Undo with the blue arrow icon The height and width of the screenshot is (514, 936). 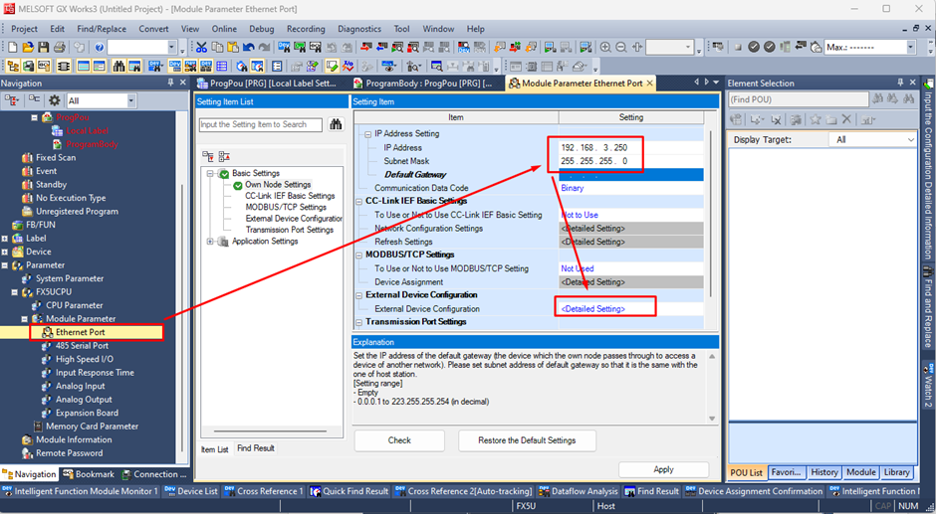click(x=248, y=47)
